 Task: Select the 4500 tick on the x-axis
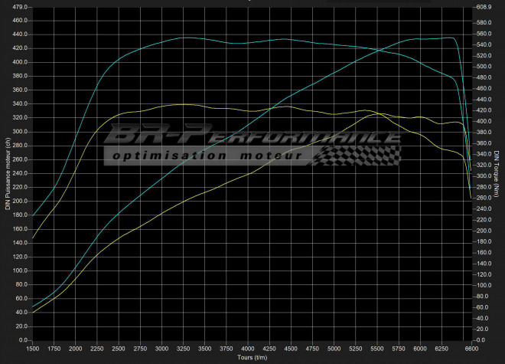pos(295,349)
